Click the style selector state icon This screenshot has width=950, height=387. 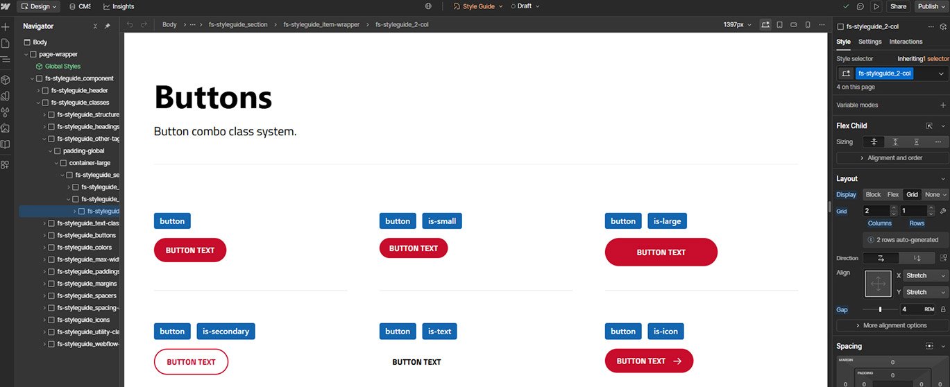(x=846, y=74)
